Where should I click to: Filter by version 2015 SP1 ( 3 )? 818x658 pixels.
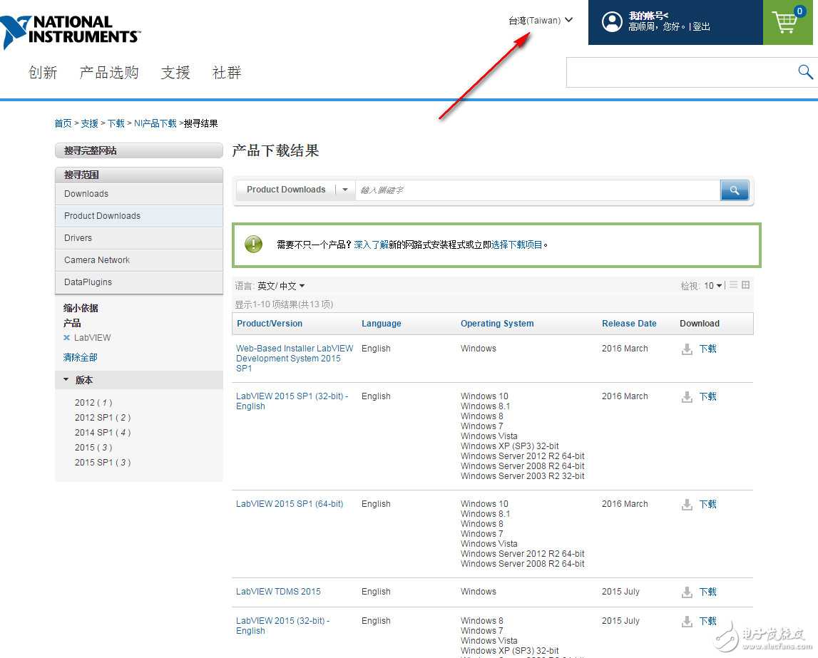coord(103,463)
